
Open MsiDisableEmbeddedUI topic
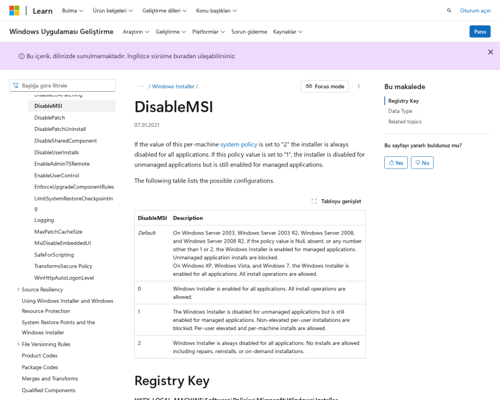[x=62, y=243]
